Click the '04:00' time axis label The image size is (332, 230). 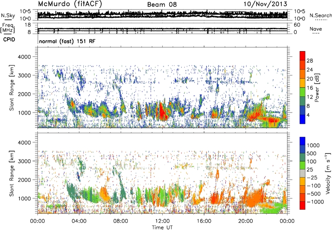pyautogui.click(x=79, y=221)
